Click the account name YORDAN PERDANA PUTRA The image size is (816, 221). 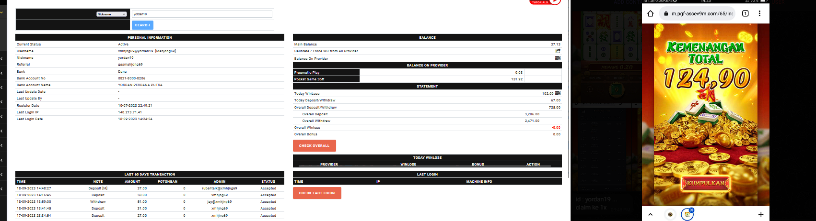[x=140, y=85]
